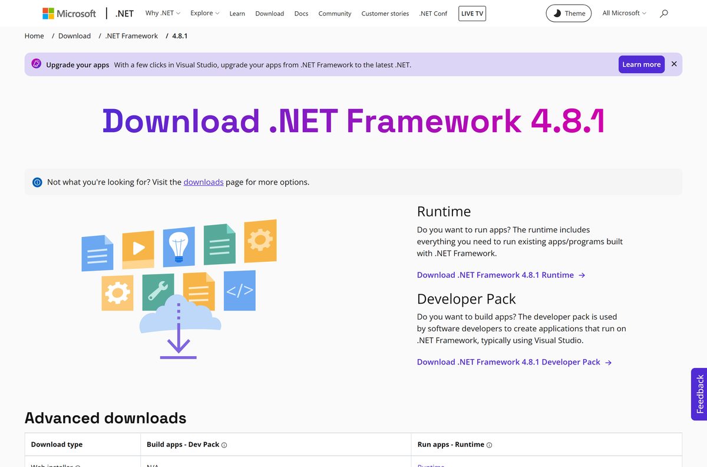
Task: Open the search magnifier icon
Action: point(664,13)
